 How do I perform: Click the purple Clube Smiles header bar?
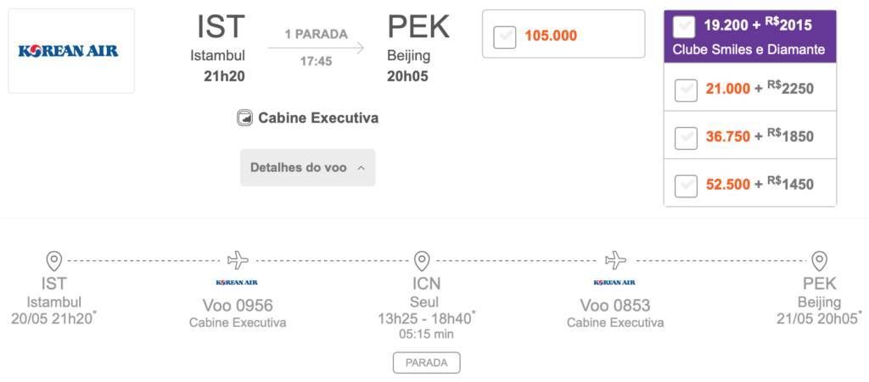750,36
